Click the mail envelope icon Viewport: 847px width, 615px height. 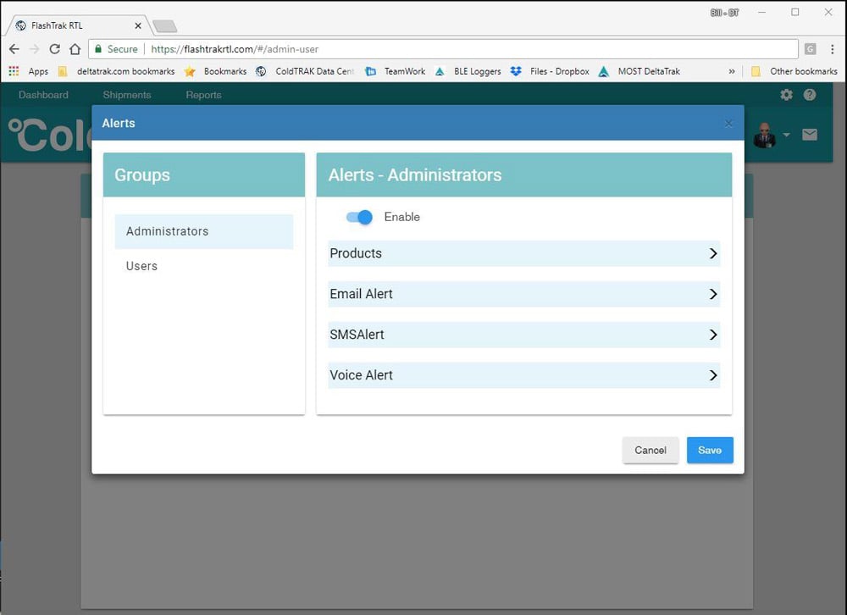coord(810,135)
